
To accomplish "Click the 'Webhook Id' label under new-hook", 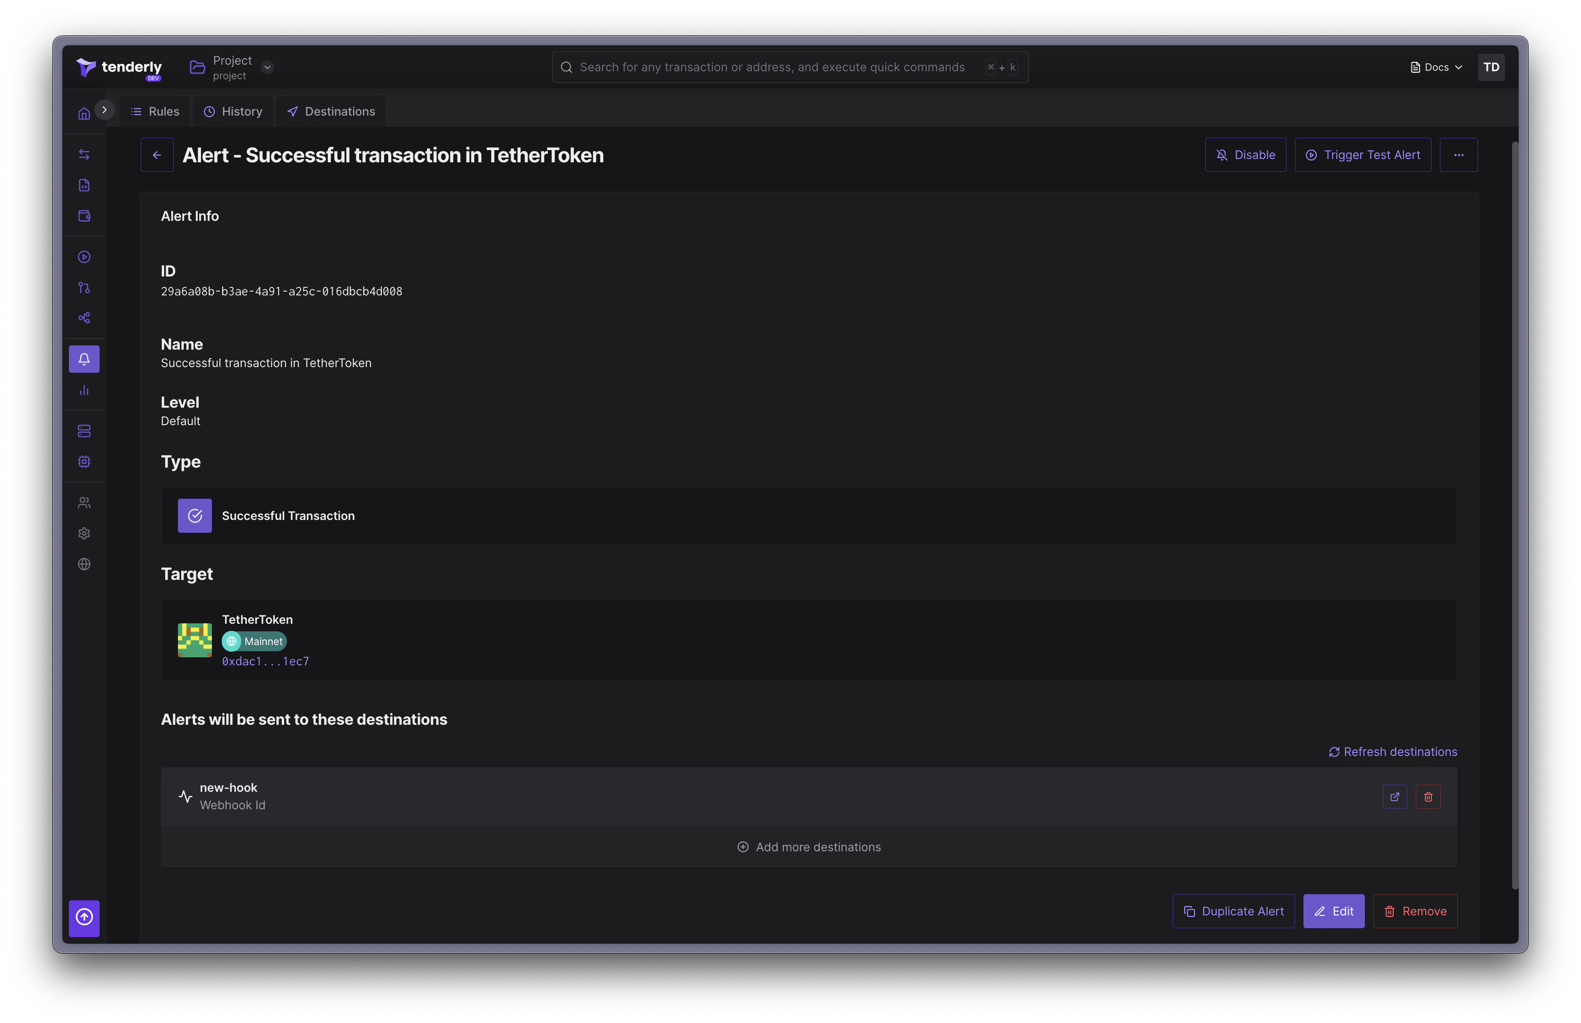I will 233,805.
